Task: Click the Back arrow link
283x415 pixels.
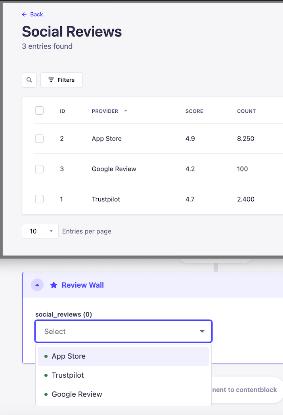Action: pos(32,14)
